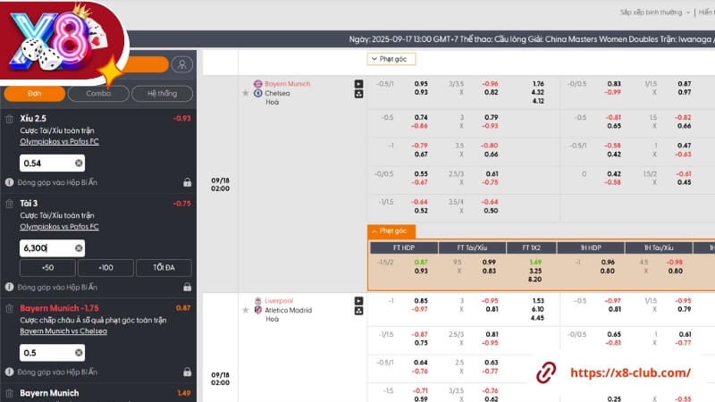
Task: Add +100 to the stake
Action: [x=105, y=267]
